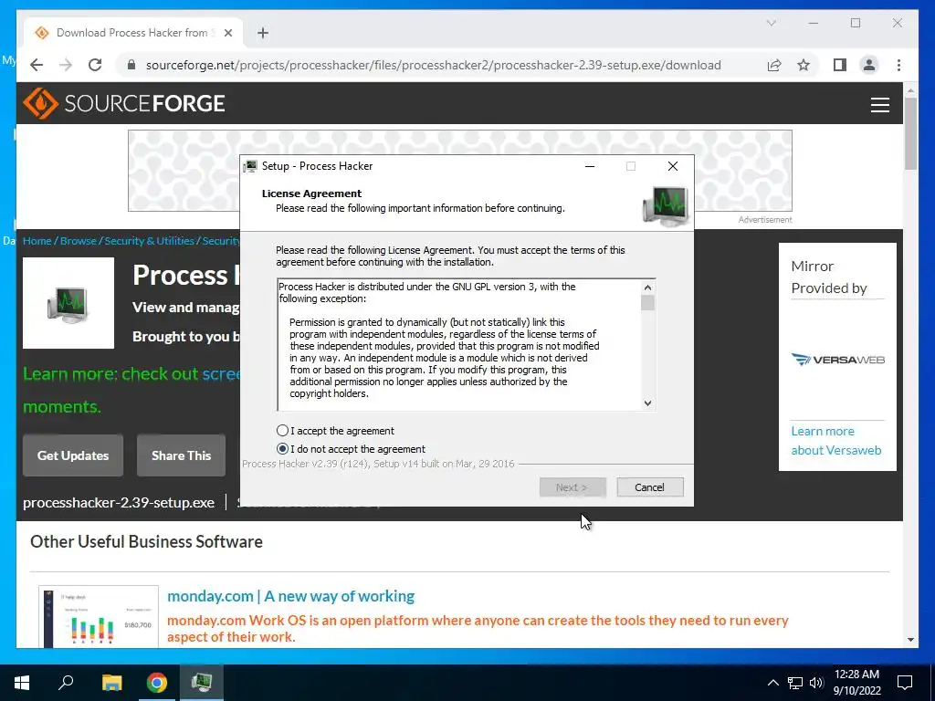This screenshot has width=935, height=701.
Task: Click Chrome icon in taskbar
Action: click(157, 683)
